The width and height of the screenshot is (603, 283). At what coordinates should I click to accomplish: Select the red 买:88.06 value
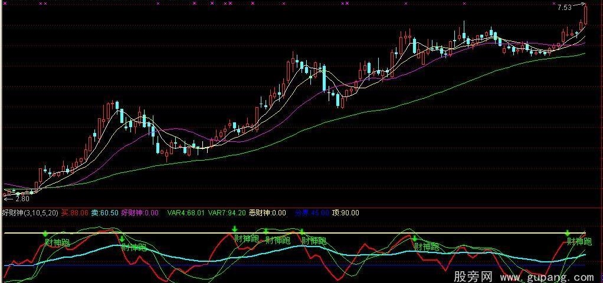click(x=74, y=213)
